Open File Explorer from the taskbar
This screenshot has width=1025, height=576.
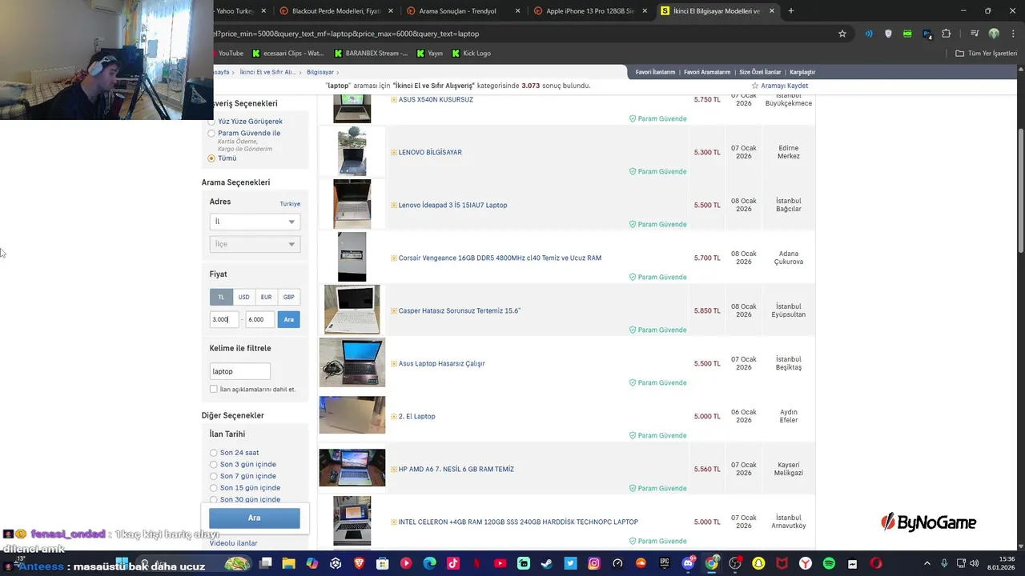point(288,563)
